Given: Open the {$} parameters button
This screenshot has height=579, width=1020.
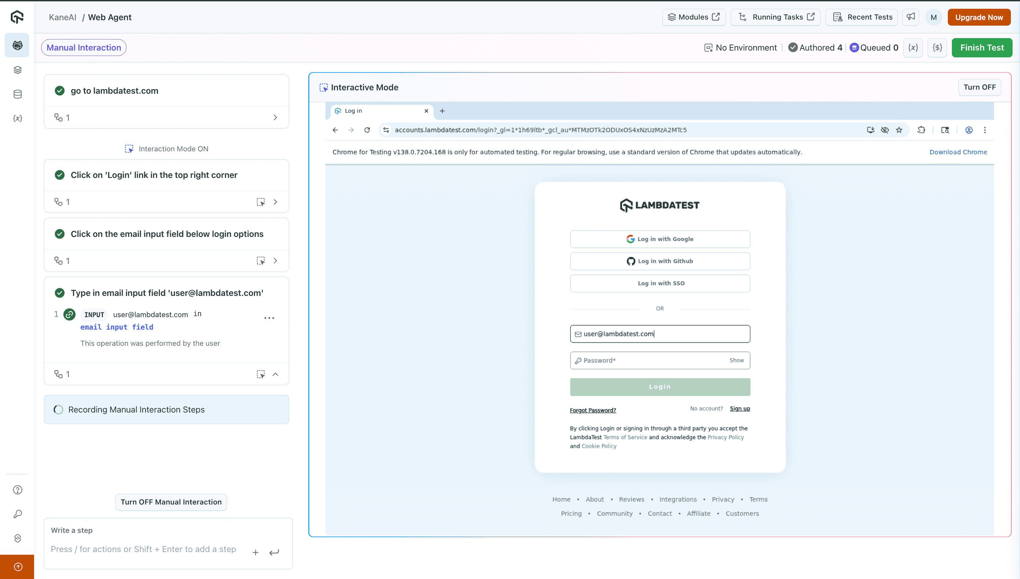Looking at the screenshot, I should pos(937,48).
